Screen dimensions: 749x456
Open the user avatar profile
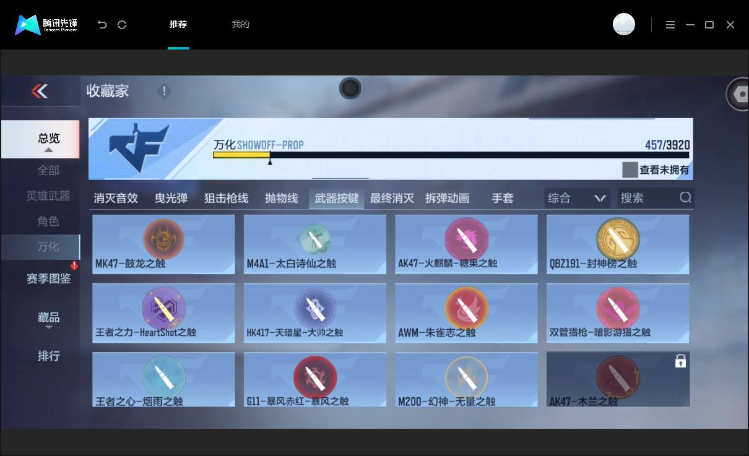(624, 24)
